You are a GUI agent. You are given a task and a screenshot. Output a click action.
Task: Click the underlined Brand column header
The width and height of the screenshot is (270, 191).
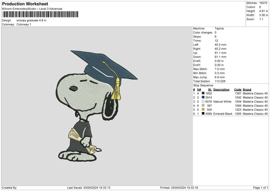click(247, 90)
